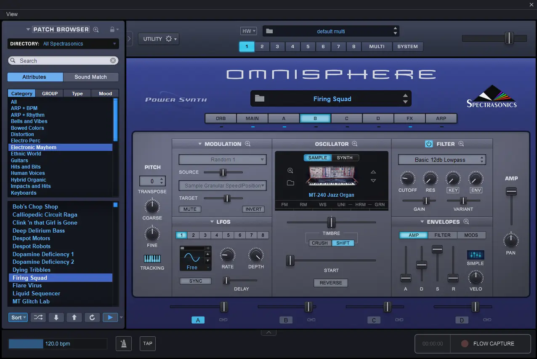
Task: Switch to the FX tab
Action: [x=410, y=118]
